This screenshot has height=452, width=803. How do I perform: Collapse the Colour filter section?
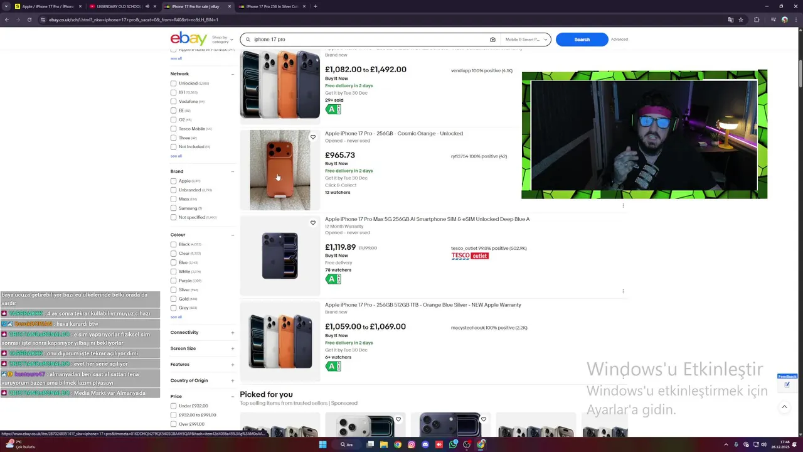tap(232, 235)
